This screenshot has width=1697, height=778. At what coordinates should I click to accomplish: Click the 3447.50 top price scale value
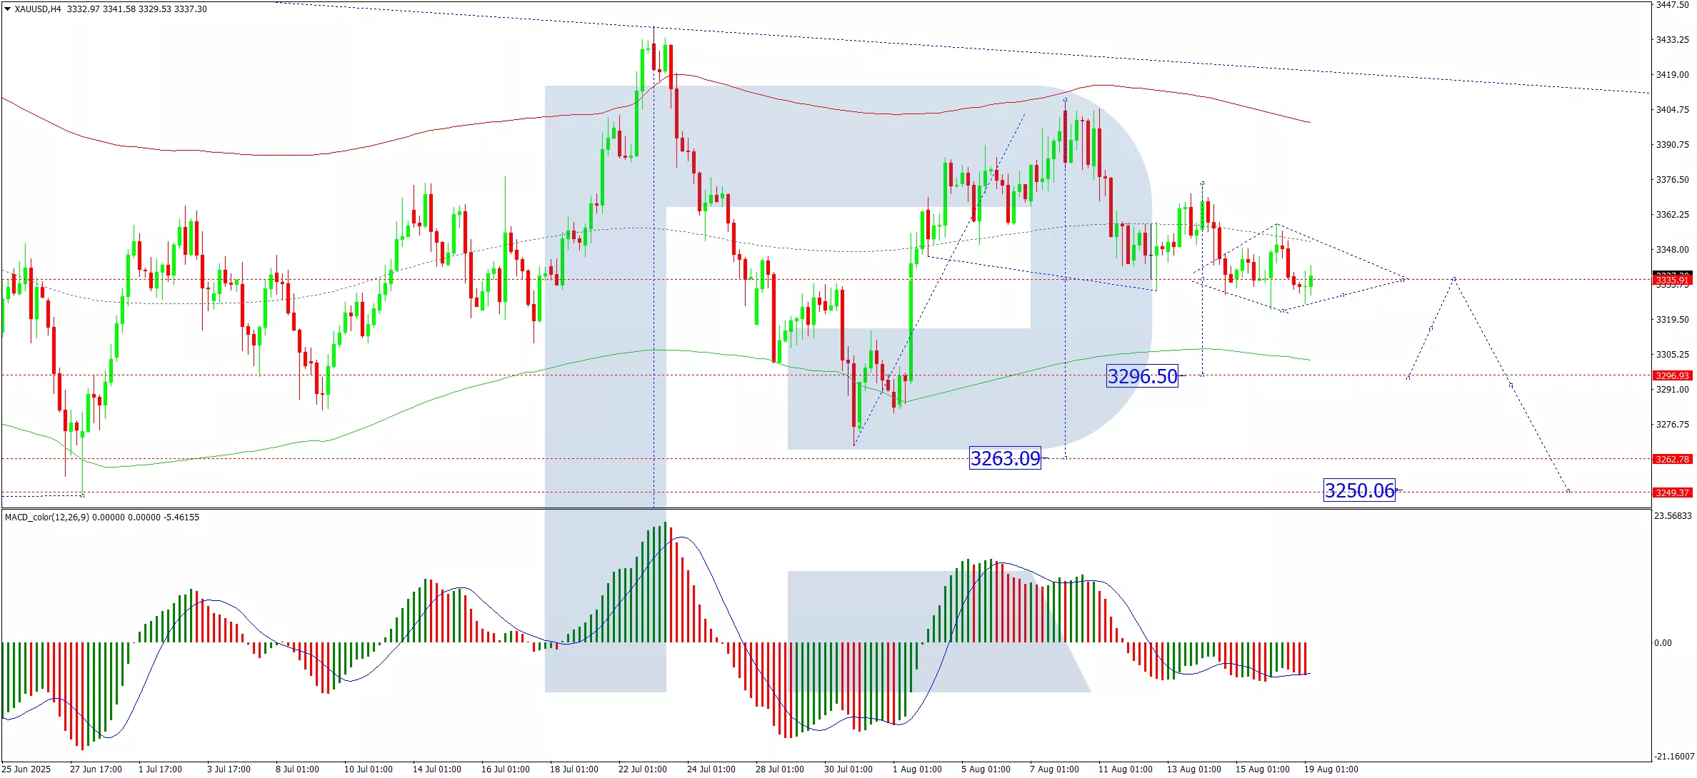[x=1672, y=5]
